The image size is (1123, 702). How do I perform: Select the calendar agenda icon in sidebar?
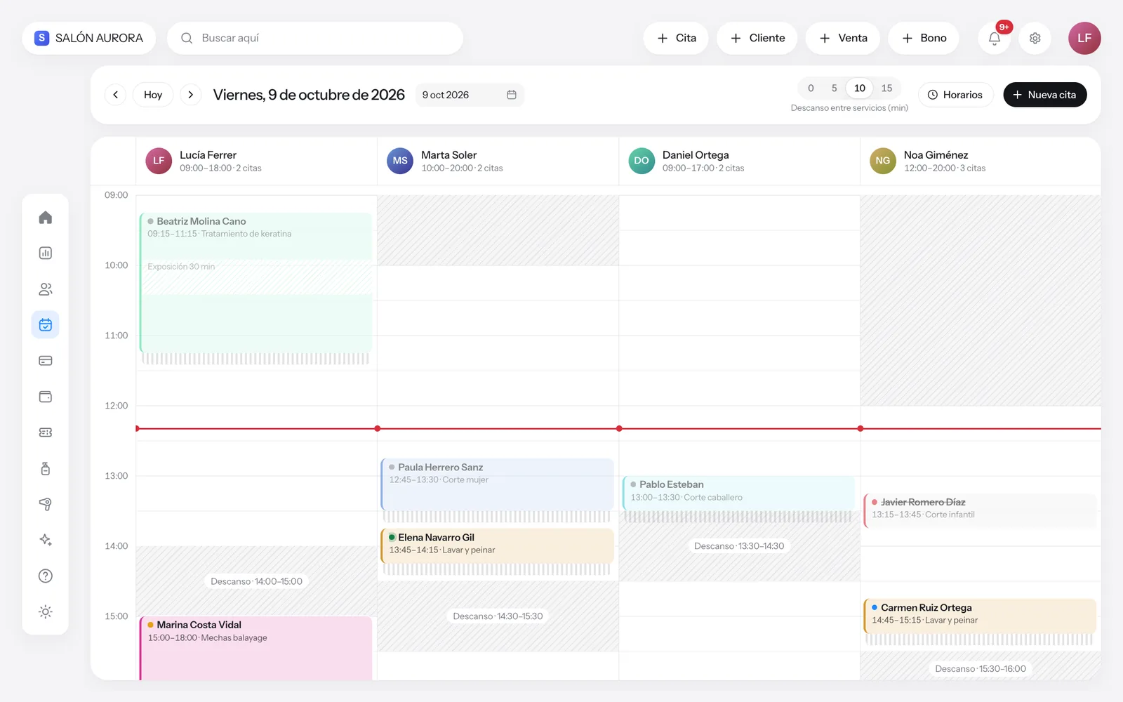click(x=46, y=325)
